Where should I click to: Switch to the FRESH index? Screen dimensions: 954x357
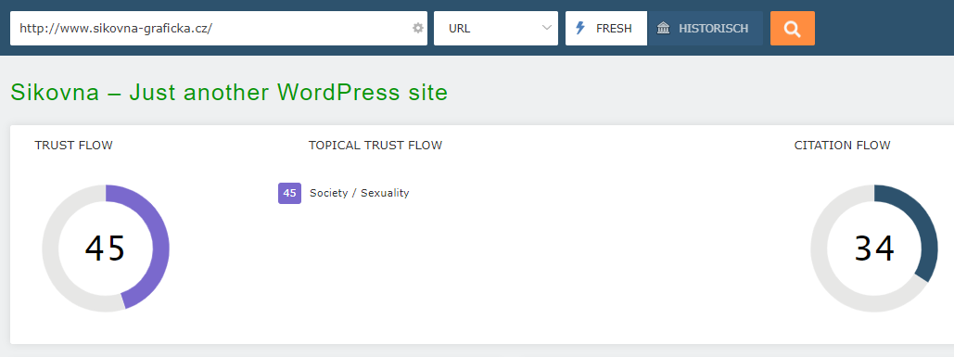coord(606,28)
